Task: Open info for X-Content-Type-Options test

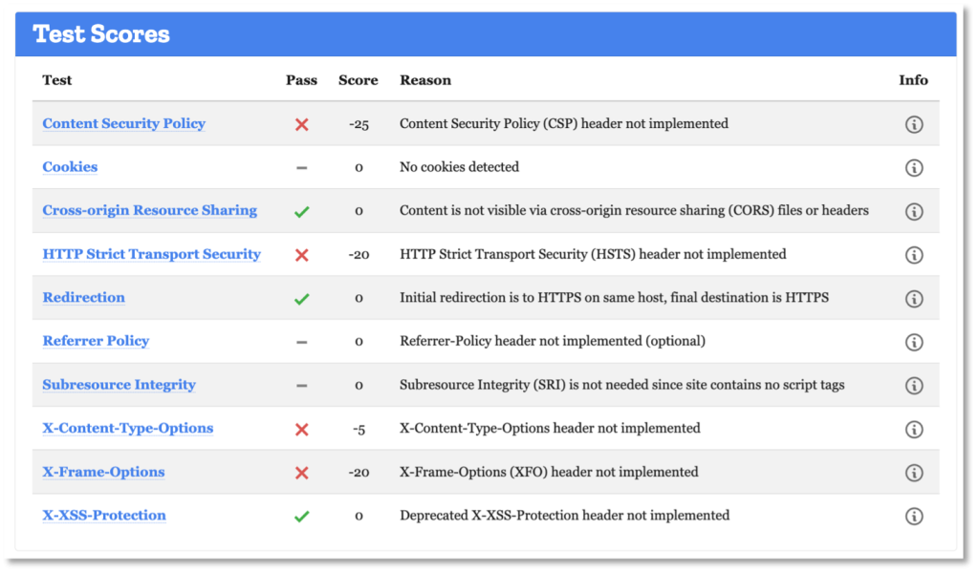Action: 915,429
